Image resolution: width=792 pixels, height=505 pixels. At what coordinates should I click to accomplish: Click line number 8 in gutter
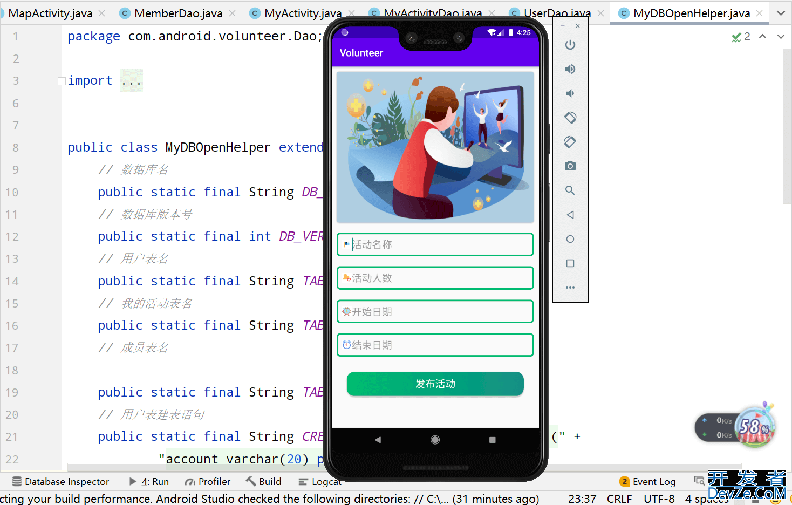[16, 147]
